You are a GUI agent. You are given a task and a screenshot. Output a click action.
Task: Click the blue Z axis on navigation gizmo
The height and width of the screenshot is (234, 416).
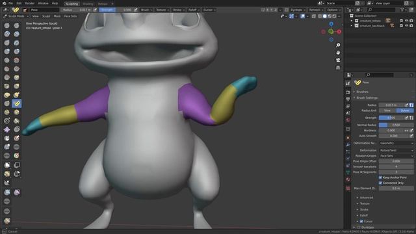click(x=331, y=24)
